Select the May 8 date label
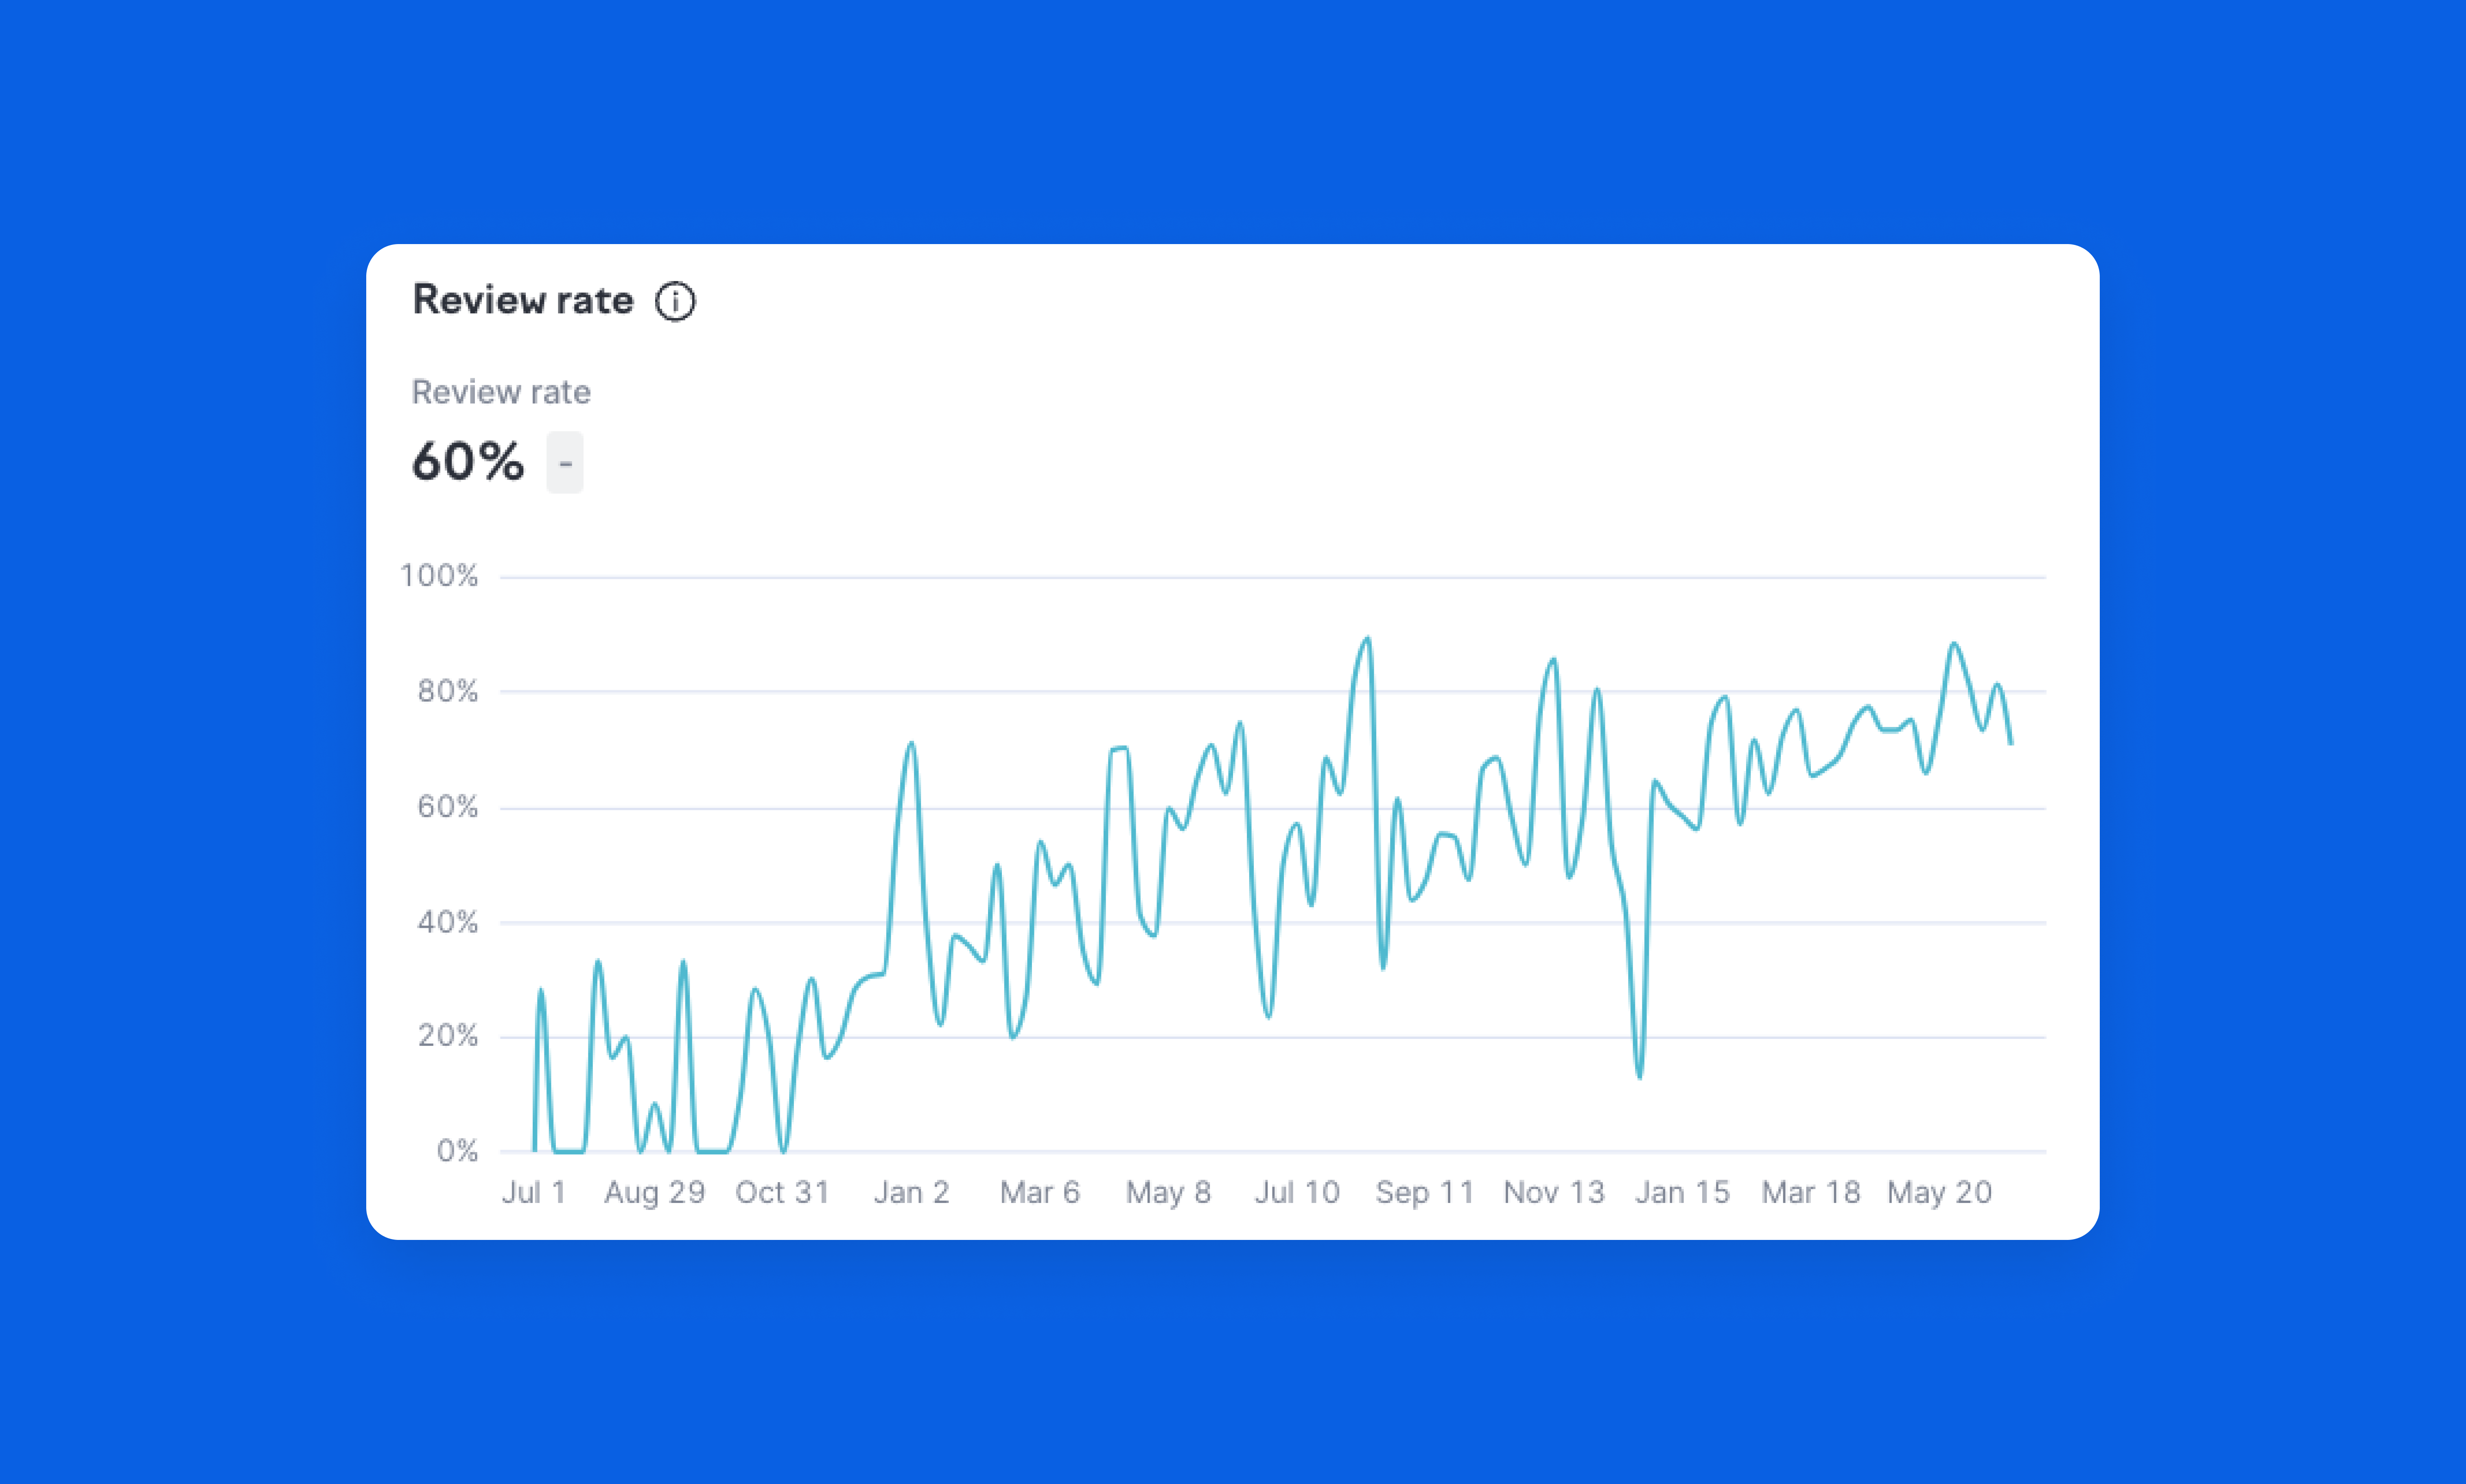Screen dimensions: 2466x1484 coord(1168,1192)
